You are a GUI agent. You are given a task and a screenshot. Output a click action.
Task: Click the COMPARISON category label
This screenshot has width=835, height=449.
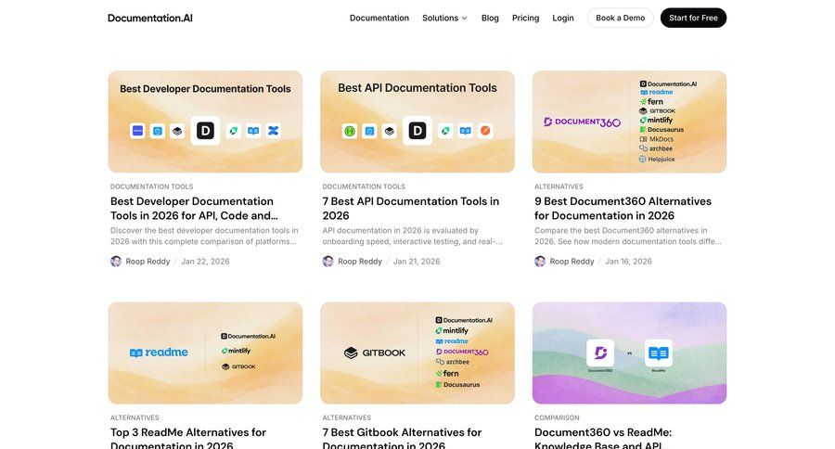557,417
